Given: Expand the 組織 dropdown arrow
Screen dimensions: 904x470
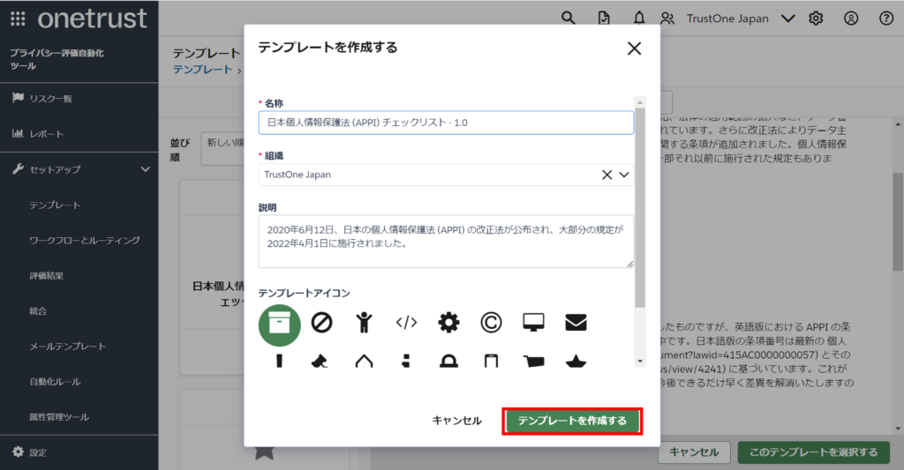Looking at the screenshot, I should coord(624,175).
